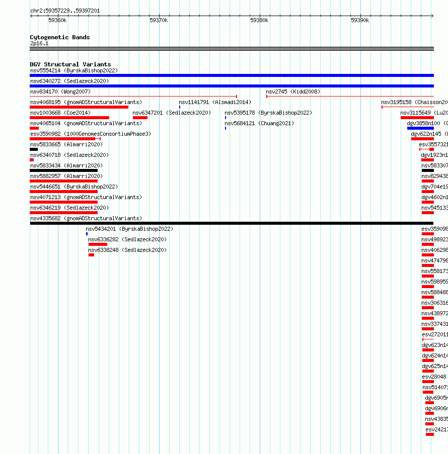Click nsv5882957 (Almarri2020) label
Image resolution: width=448 pixels, height=454 pixels.
click(x=66, y=176)
